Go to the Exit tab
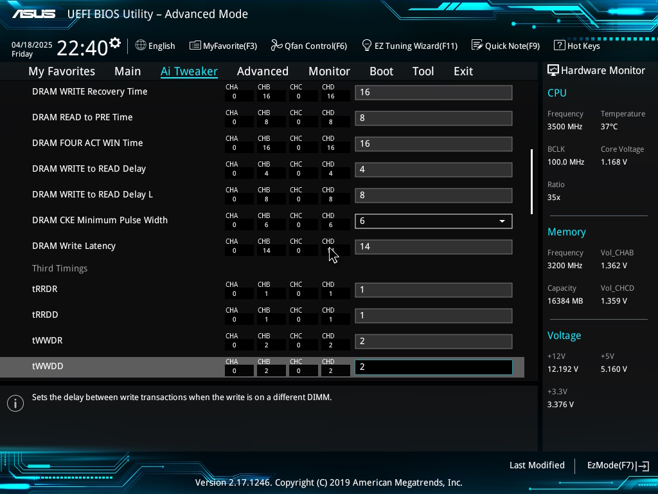The image size is (658, 494). [x=463, y=71]
